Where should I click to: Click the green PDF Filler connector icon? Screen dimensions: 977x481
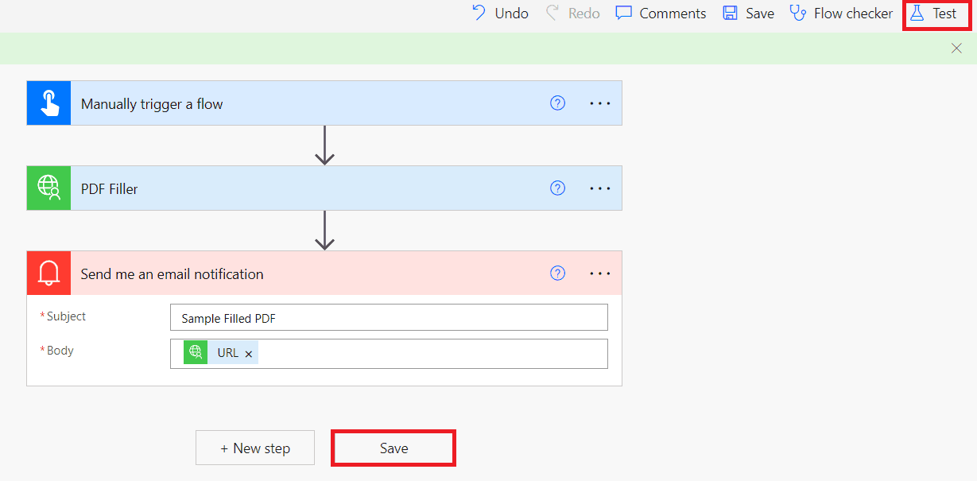click(48, 188)
